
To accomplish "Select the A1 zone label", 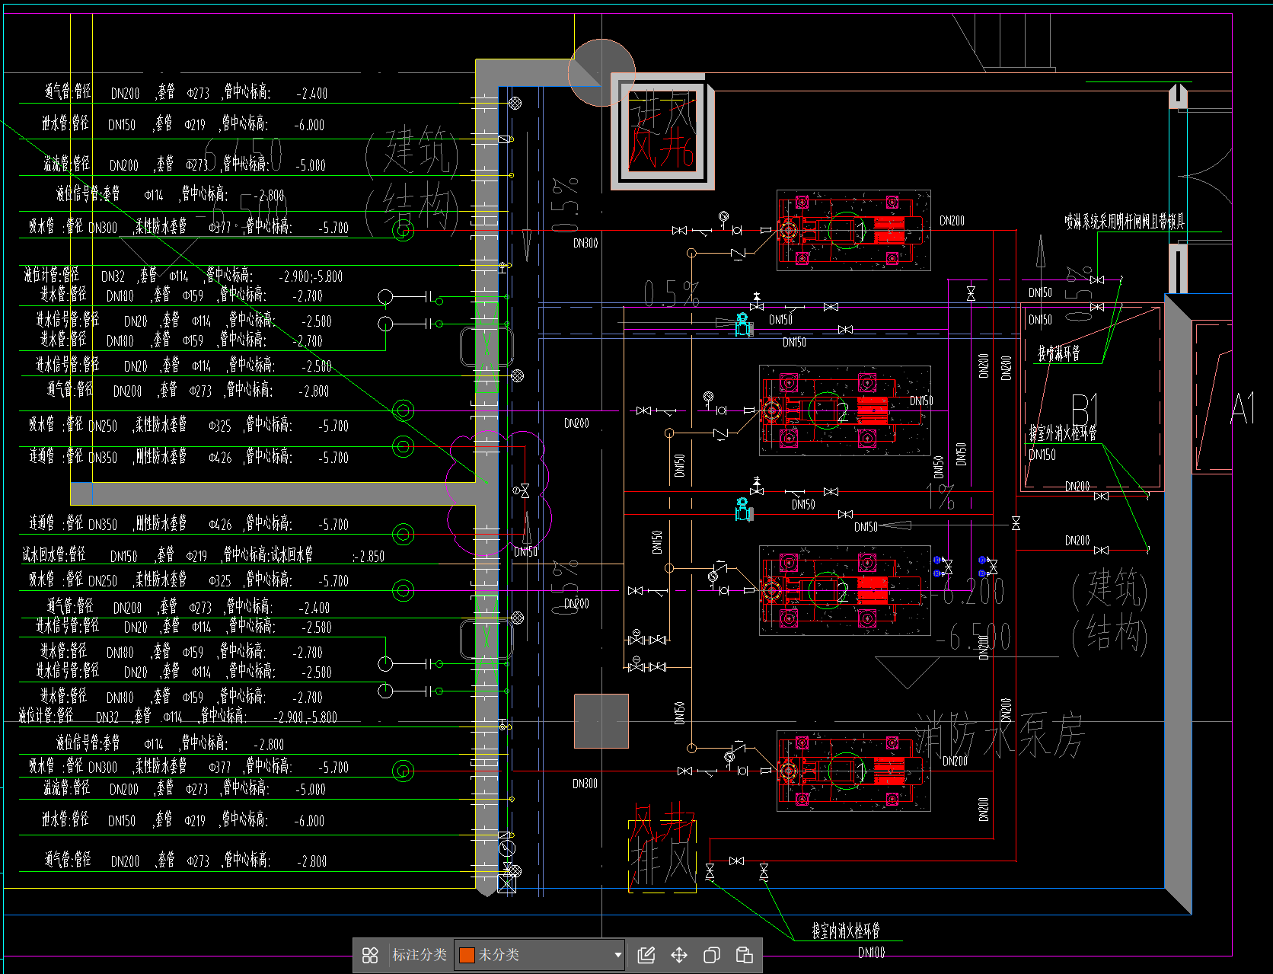I will pyautogui.click(x=1243, y=408).
